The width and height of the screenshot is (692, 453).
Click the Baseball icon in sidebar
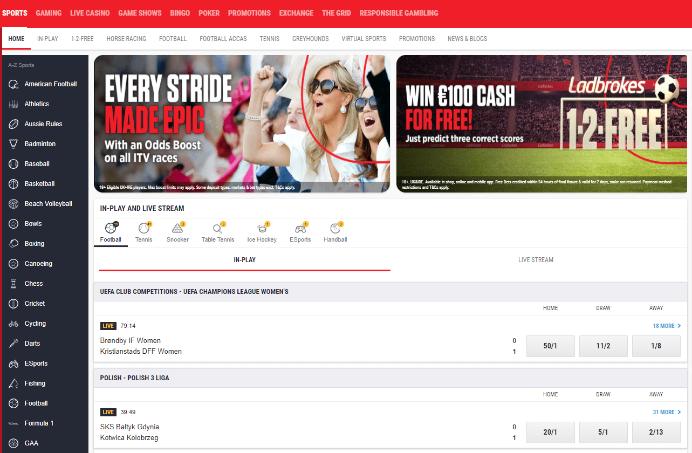[14, 164]
